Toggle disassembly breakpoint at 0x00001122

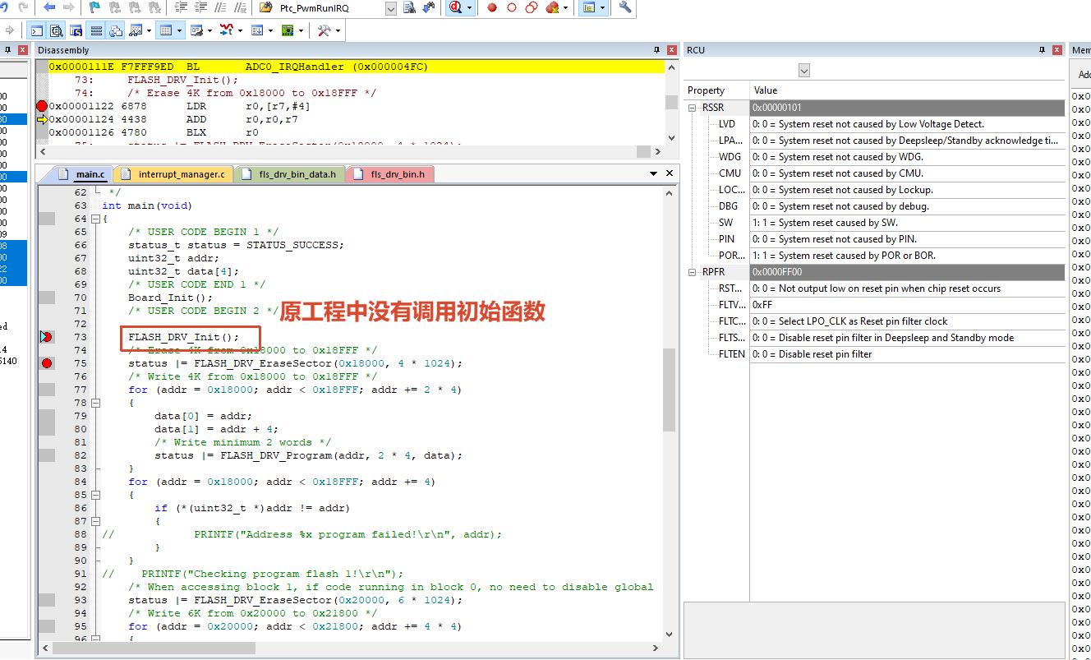coord(42,106)
